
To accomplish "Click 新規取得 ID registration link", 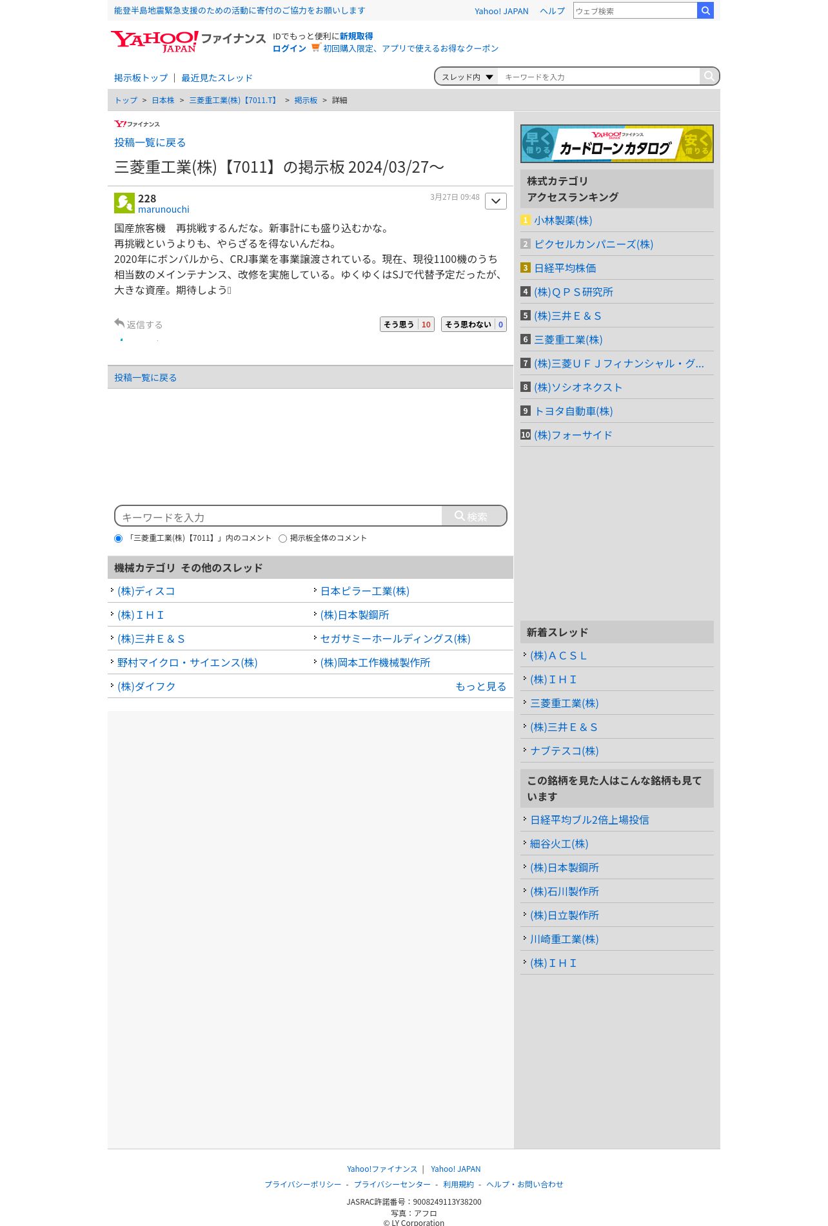I will pyautogui.click(x=356, y=36).
